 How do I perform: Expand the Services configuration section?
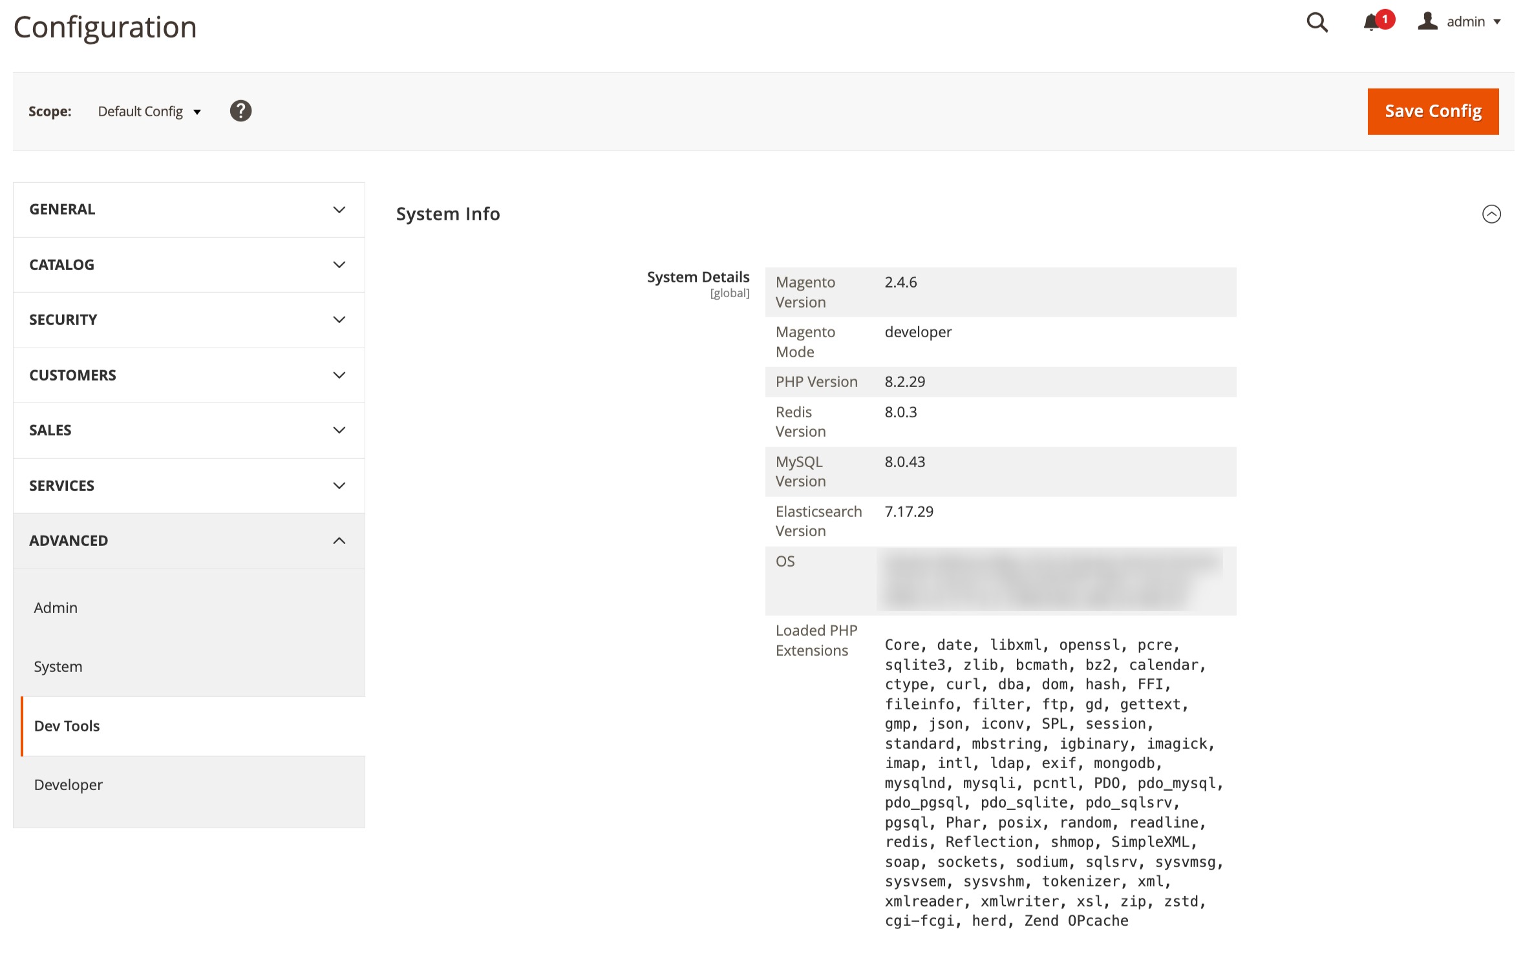188,486
